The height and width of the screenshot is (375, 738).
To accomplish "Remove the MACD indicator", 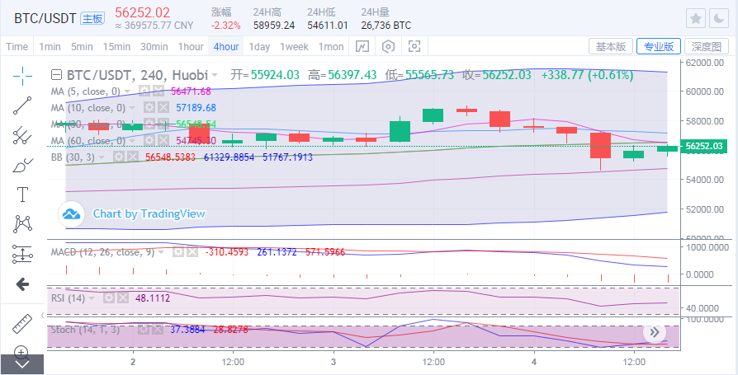I will click(192, 252).
